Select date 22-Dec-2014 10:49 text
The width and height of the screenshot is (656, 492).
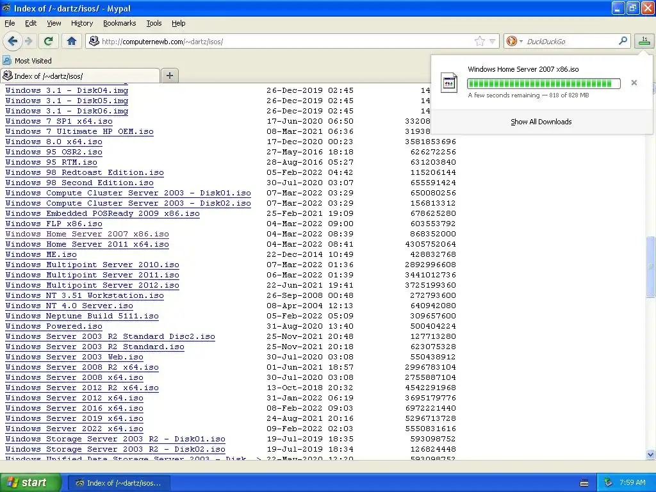click(x=310, y=254)
